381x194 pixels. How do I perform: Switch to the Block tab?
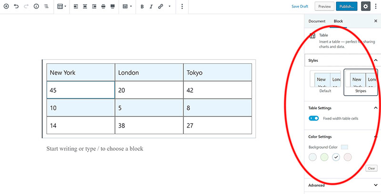coord(338,21)
